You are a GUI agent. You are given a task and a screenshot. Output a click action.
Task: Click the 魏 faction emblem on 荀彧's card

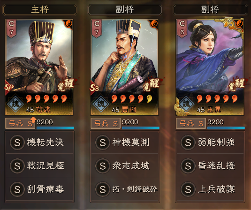point(15,104)
